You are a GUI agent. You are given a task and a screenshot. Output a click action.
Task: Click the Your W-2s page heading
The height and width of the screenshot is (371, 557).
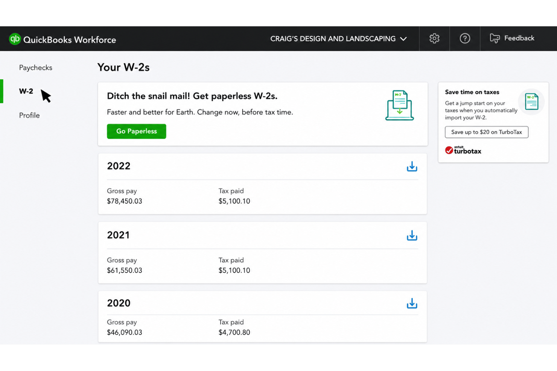point(123,67)
